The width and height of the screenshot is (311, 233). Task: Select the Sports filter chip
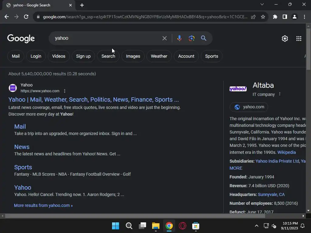(x=212, y=56)
